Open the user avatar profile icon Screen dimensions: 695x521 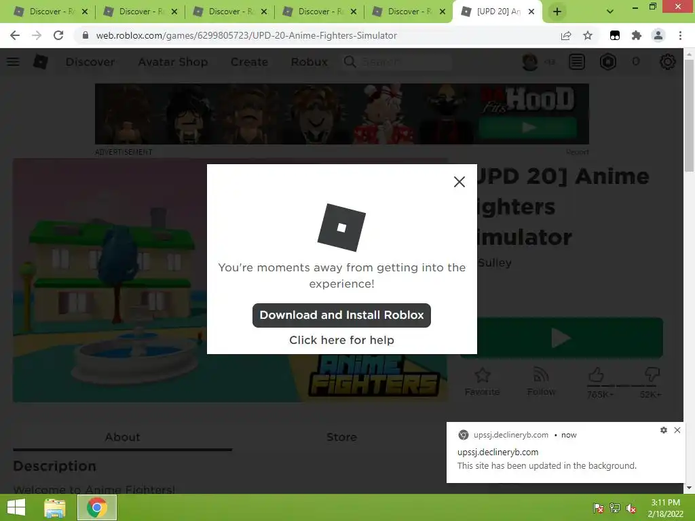coord(529,62)
